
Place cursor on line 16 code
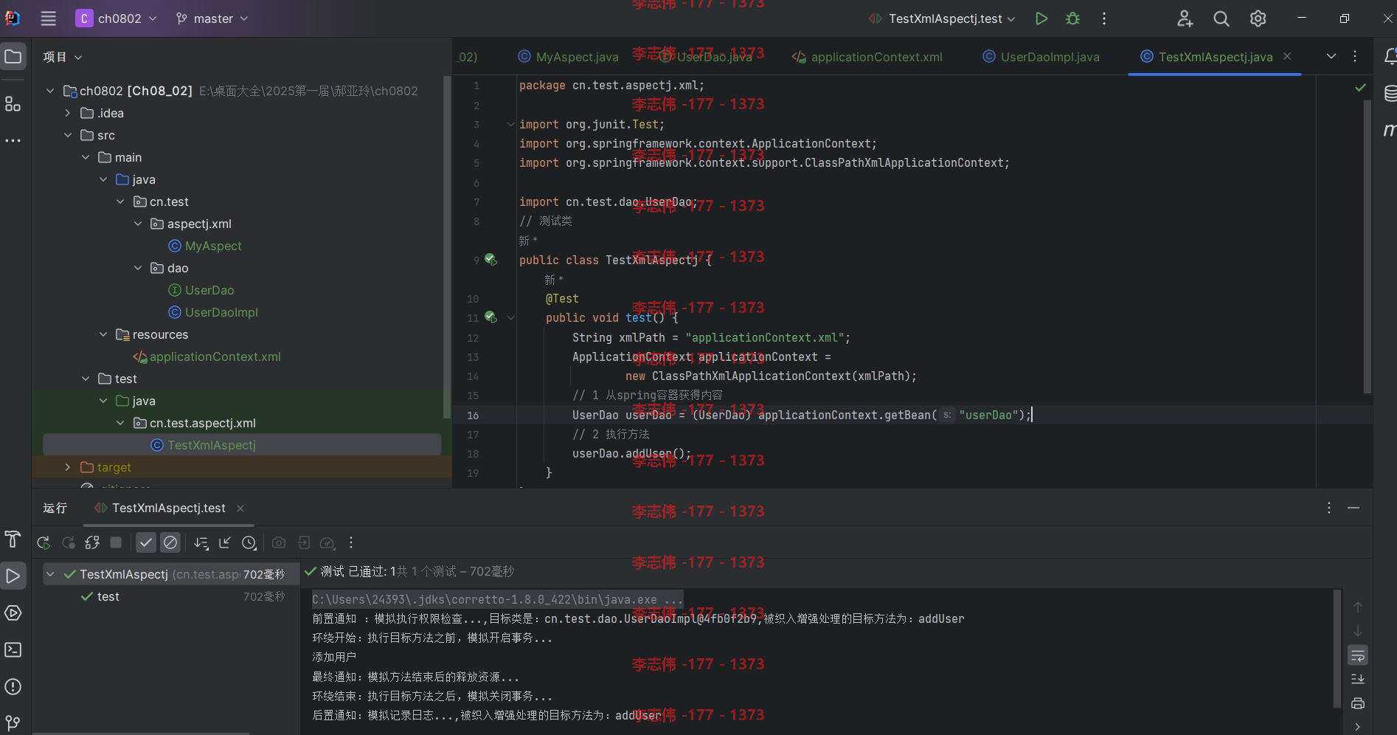802,415
